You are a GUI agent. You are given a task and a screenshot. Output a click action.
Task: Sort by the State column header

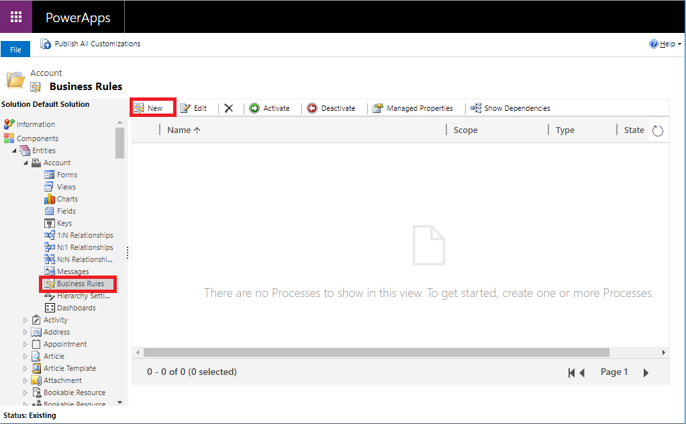(634, 130)
